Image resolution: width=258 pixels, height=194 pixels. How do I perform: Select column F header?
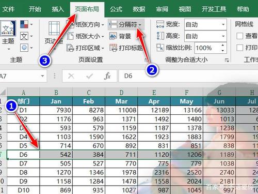[187, 93]
